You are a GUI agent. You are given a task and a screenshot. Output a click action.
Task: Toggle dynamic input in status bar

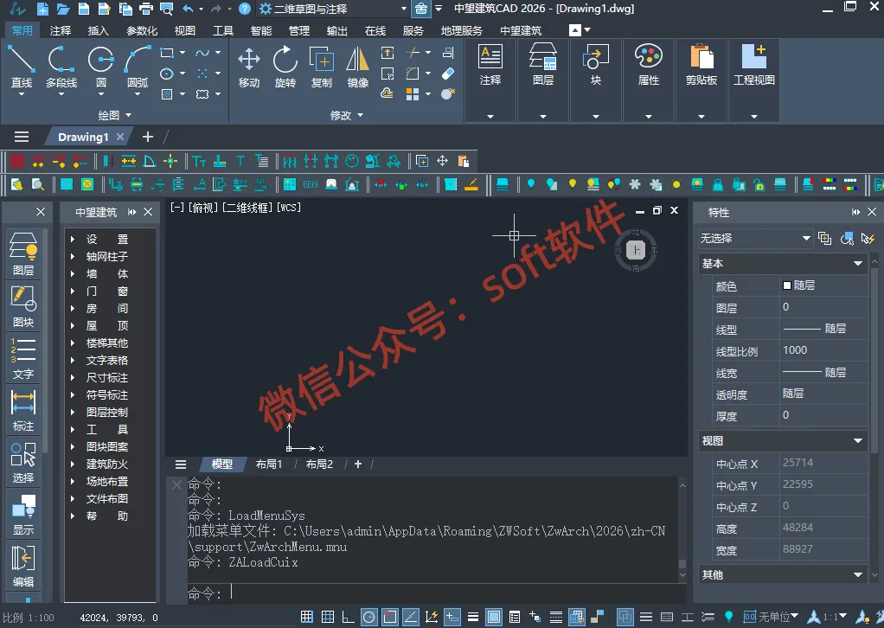452,617
